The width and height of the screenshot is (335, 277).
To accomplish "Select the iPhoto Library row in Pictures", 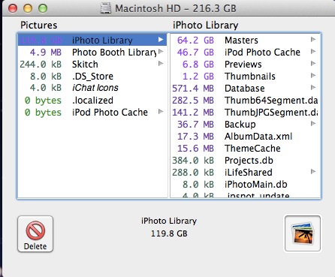I will point(92,40).
